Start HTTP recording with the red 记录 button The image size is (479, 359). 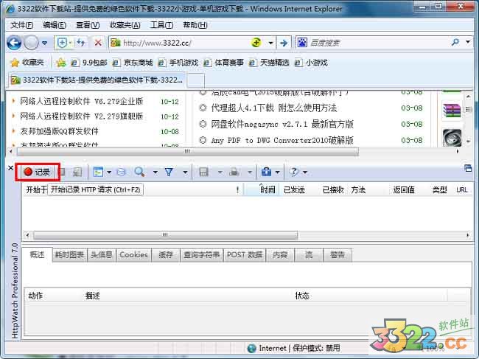(x=37, y=172)
